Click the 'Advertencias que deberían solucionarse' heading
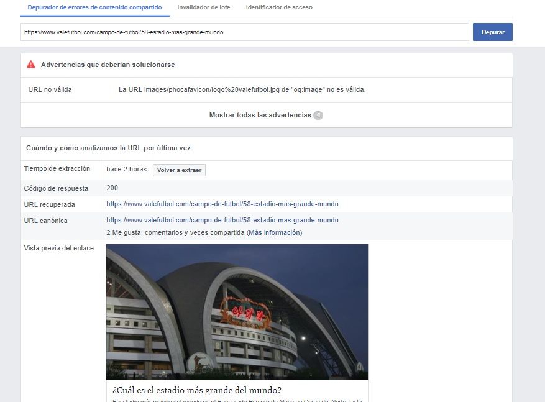The image size is (545, 402). (108, 65)
